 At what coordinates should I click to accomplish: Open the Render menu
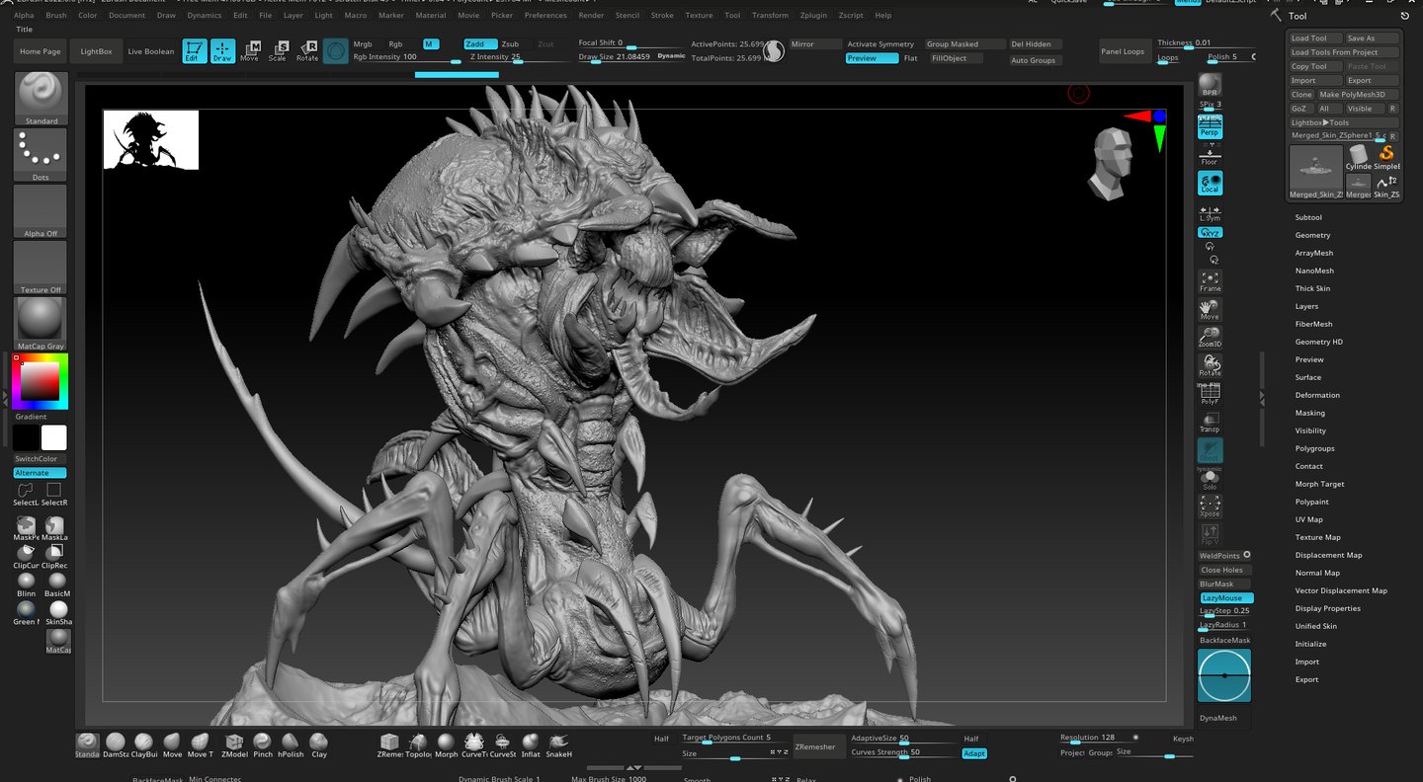[x=591, y=16]
